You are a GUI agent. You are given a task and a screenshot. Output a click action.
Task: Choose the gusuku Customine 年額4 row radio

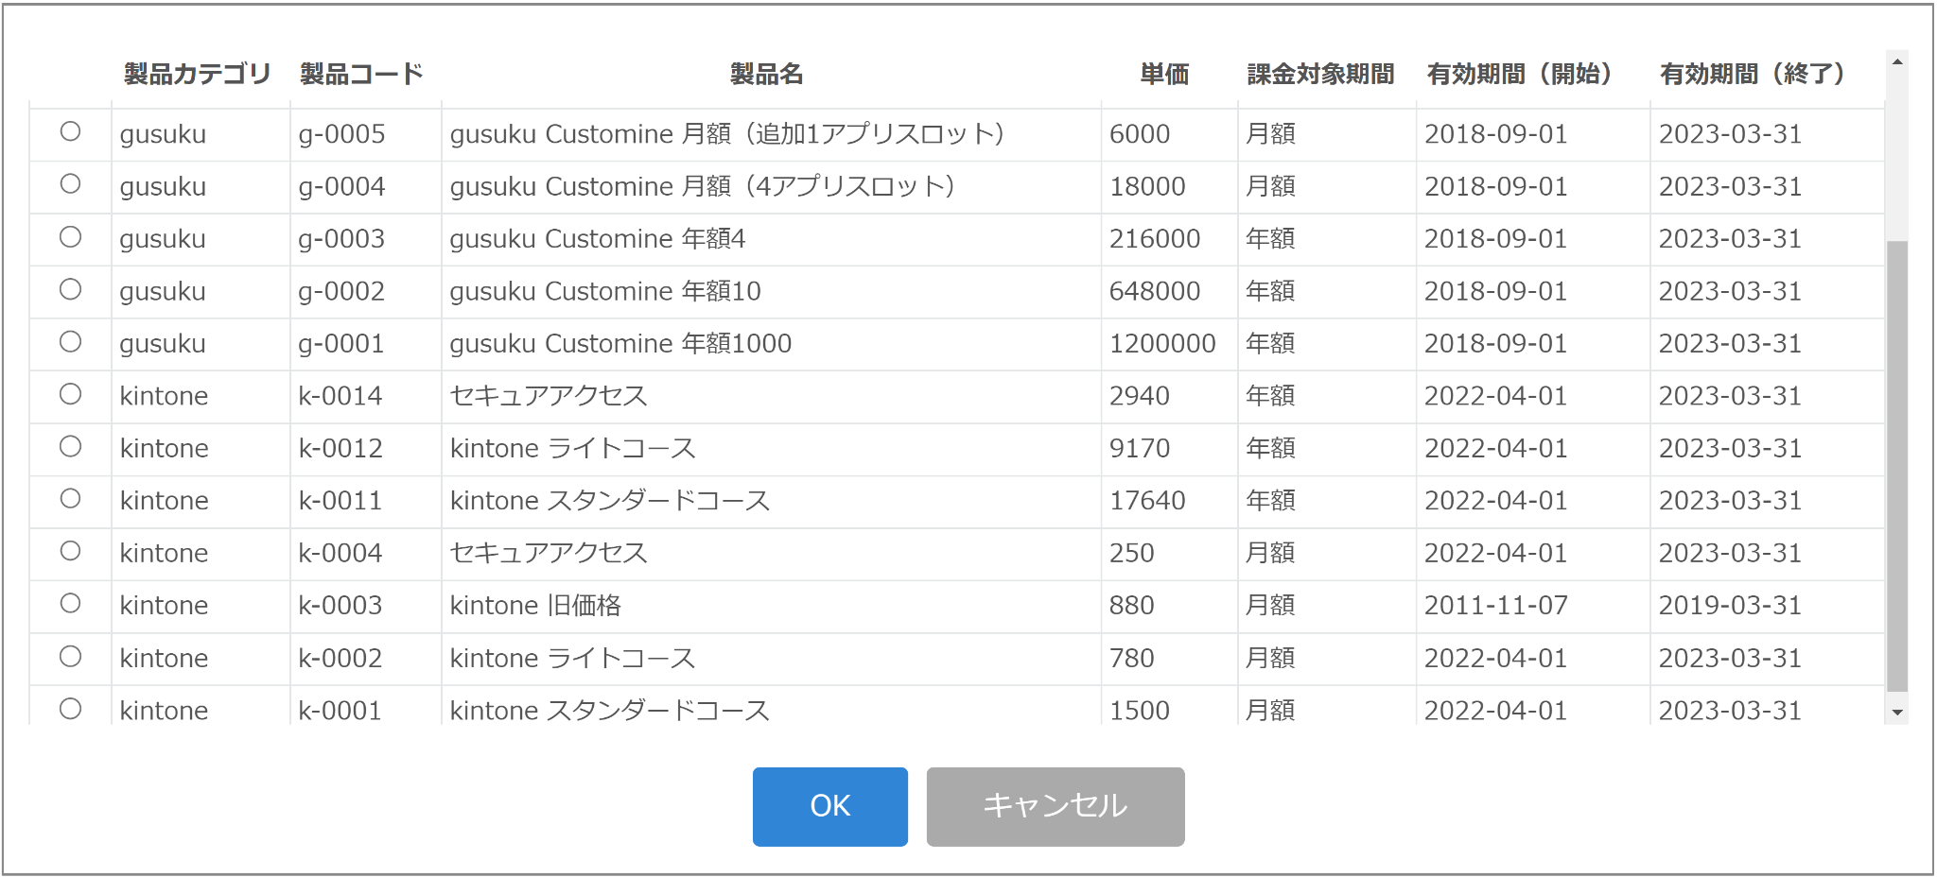click(x=70, y=236)
